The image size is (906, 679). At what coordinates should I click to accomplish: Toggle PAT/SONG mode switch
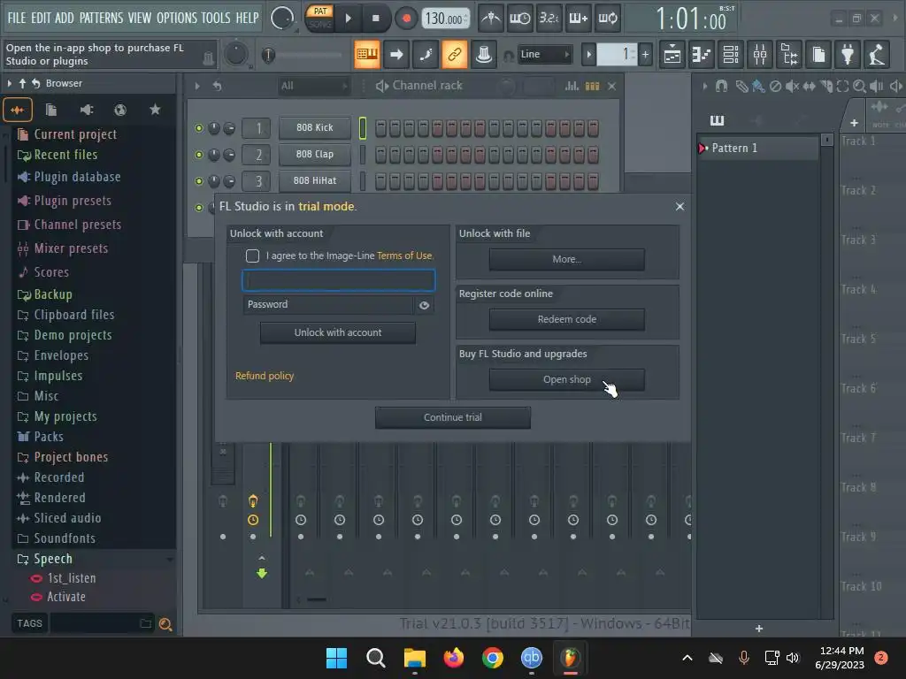coord(320,18)
